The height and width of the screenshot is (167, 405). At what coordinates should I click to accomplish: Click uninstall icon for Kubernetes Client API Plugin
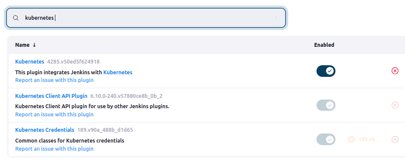tap(395, 105)
